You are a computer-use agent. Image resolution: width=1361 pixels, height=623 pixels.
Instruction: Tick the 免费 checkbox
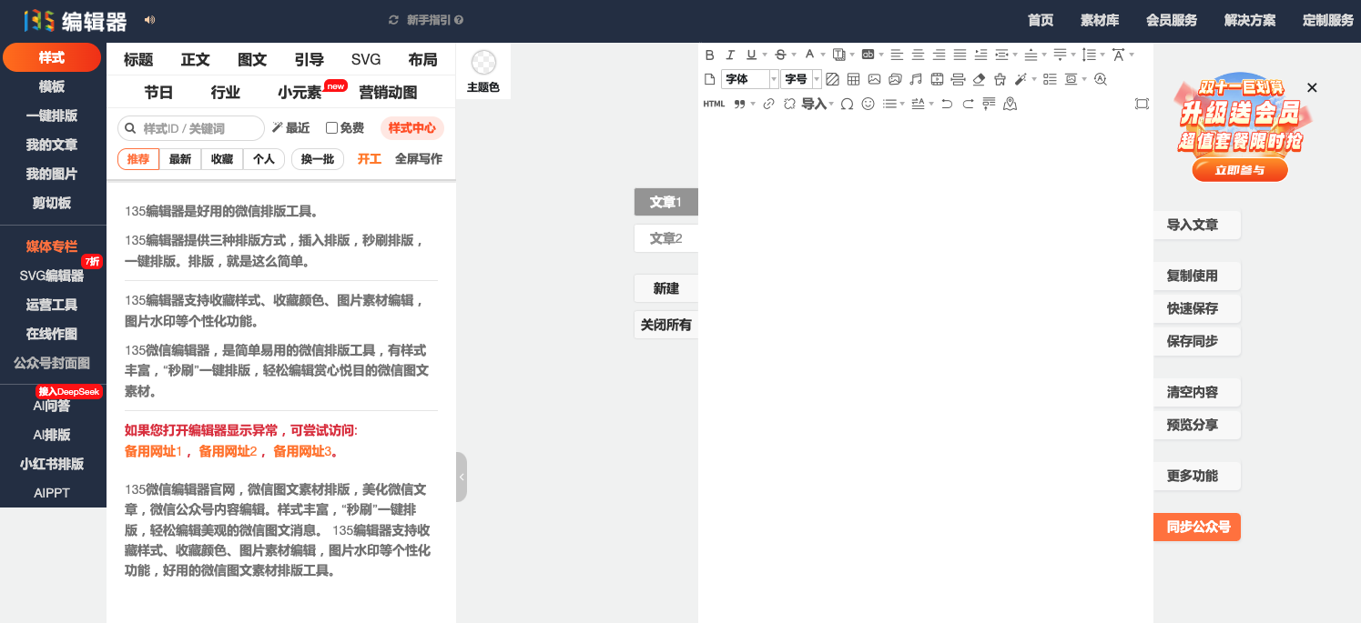pos(332,128)
